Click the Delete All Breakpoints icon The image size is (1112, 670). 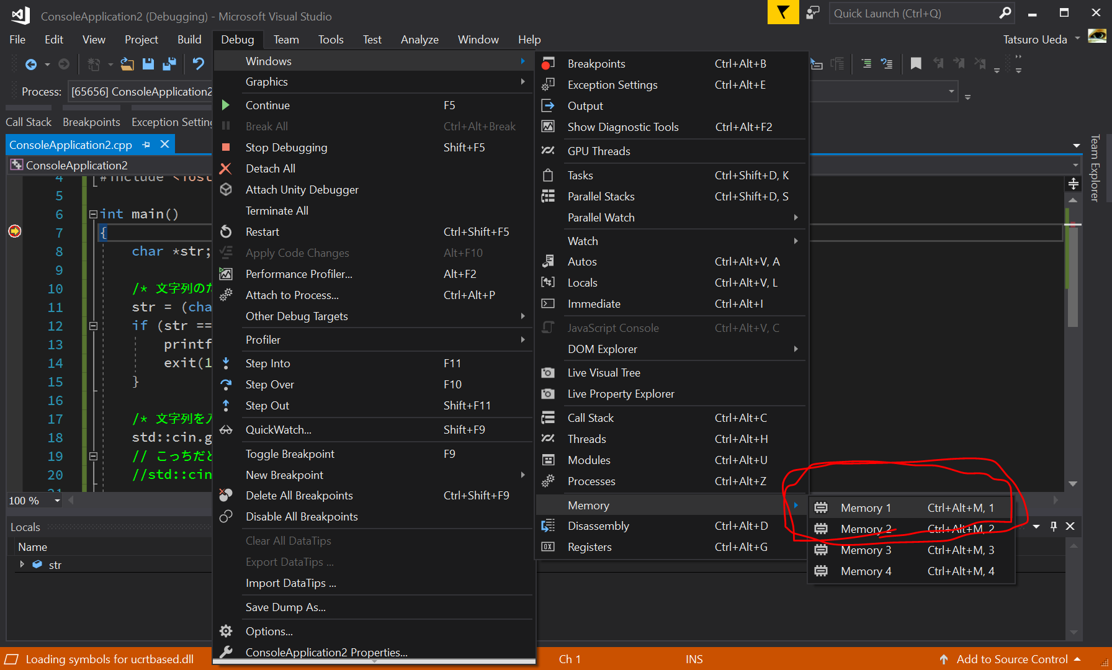226,496
